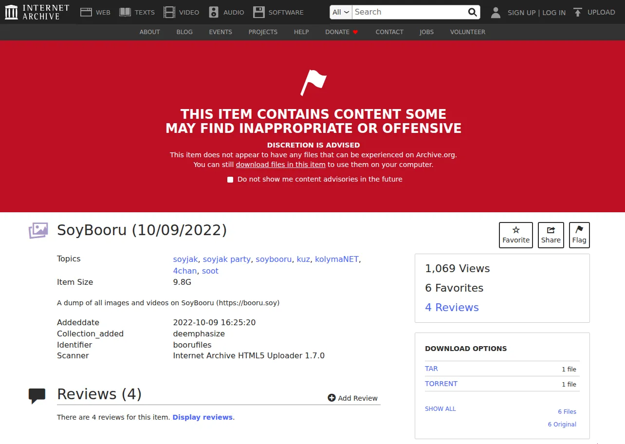625x444 pixels.
Task: Open the 'kuz' topic link
Action: pos(303,259)
